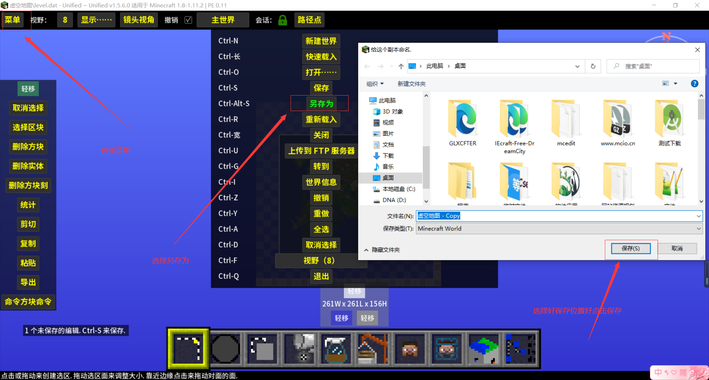The width and height of the screenshot is (709, 380).
Task: Click the 菜单 menu button
Action: click(13, 20)
